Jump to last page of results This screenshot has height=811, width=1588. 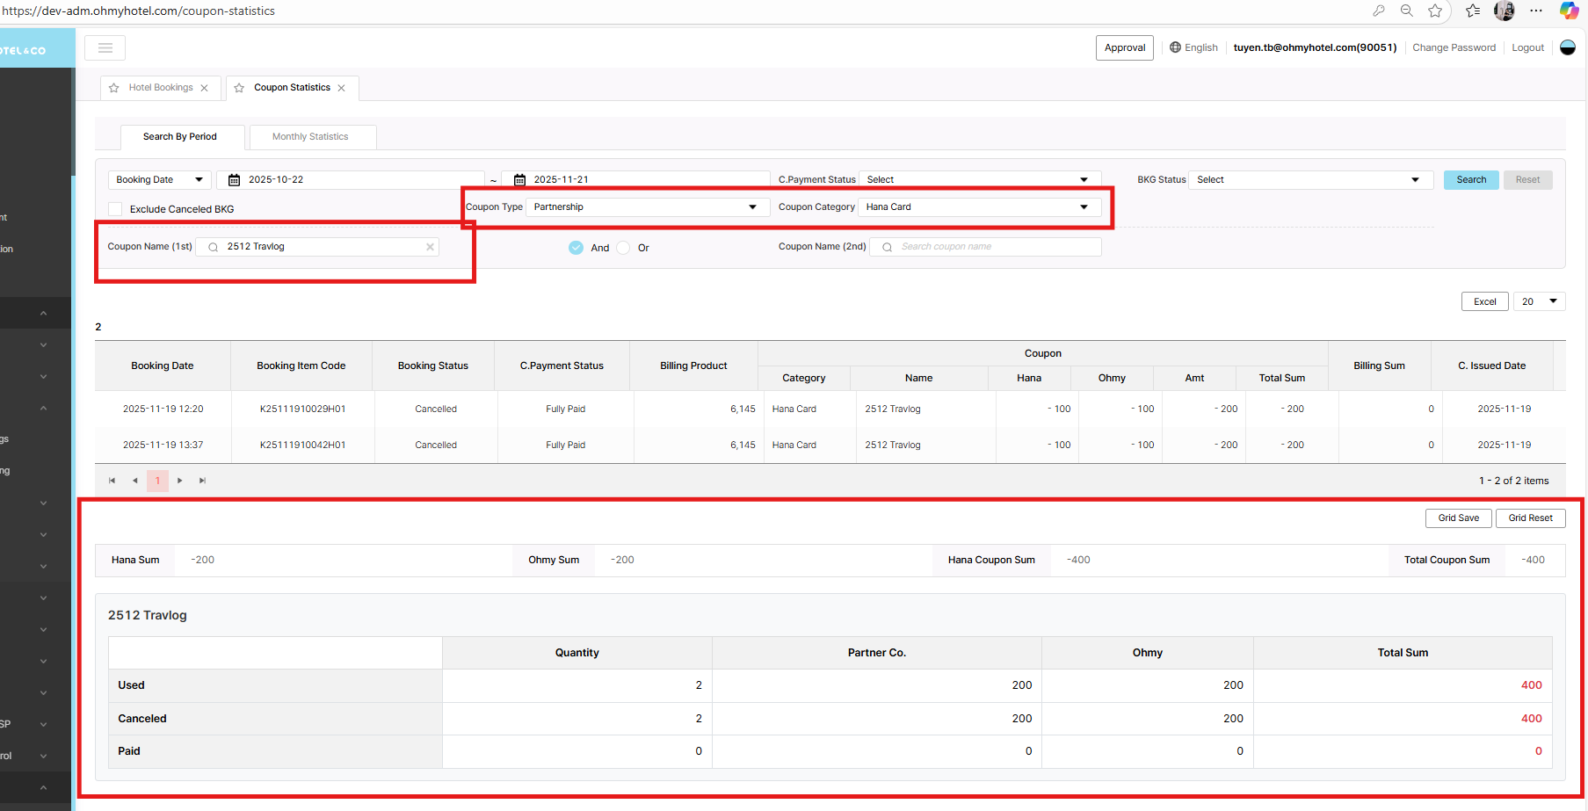(x=202, y=481)
